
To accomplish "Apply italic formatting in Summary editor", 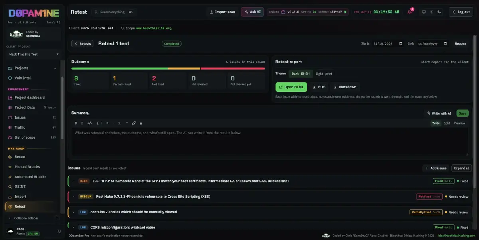I will pyautogui.click(x=82, y=123).
